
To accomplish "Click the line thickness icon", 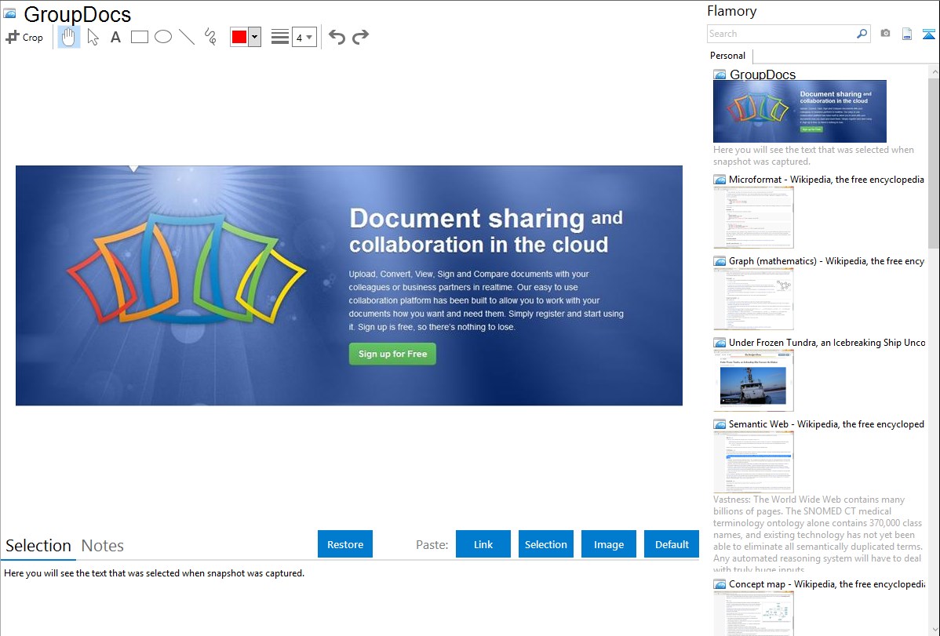I will click(280, 37).
